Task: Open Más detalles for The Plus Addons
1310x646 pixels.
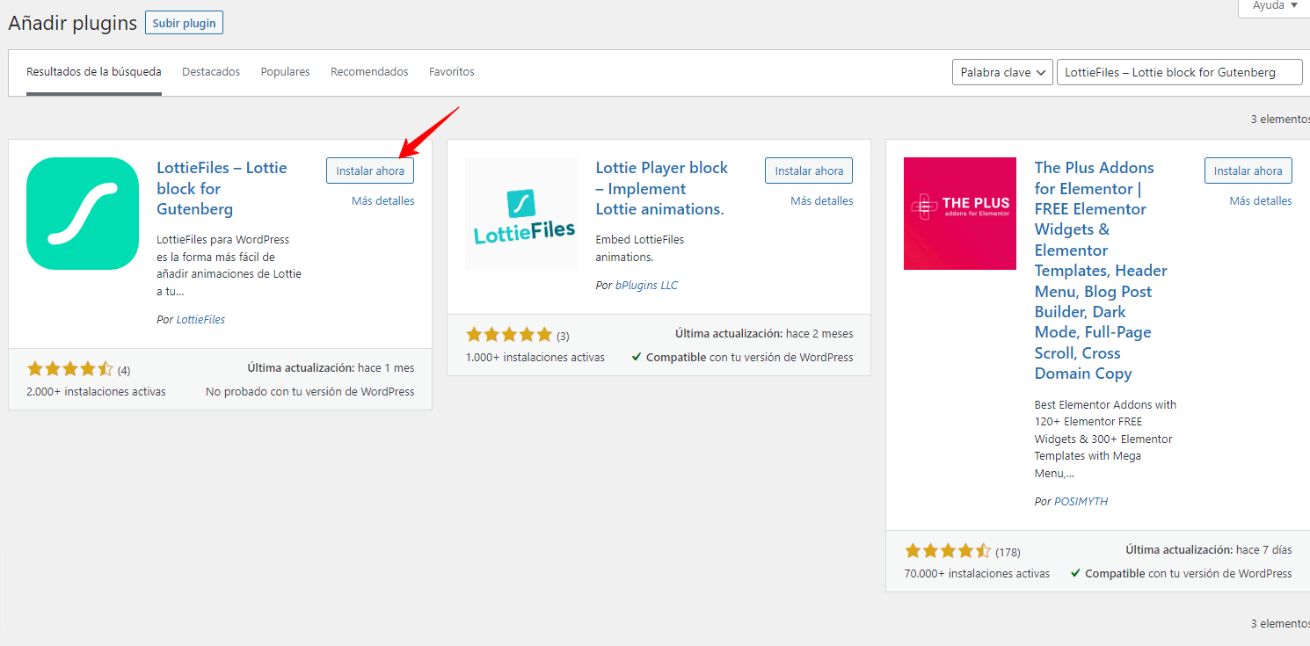Action: click(1261, 201)
